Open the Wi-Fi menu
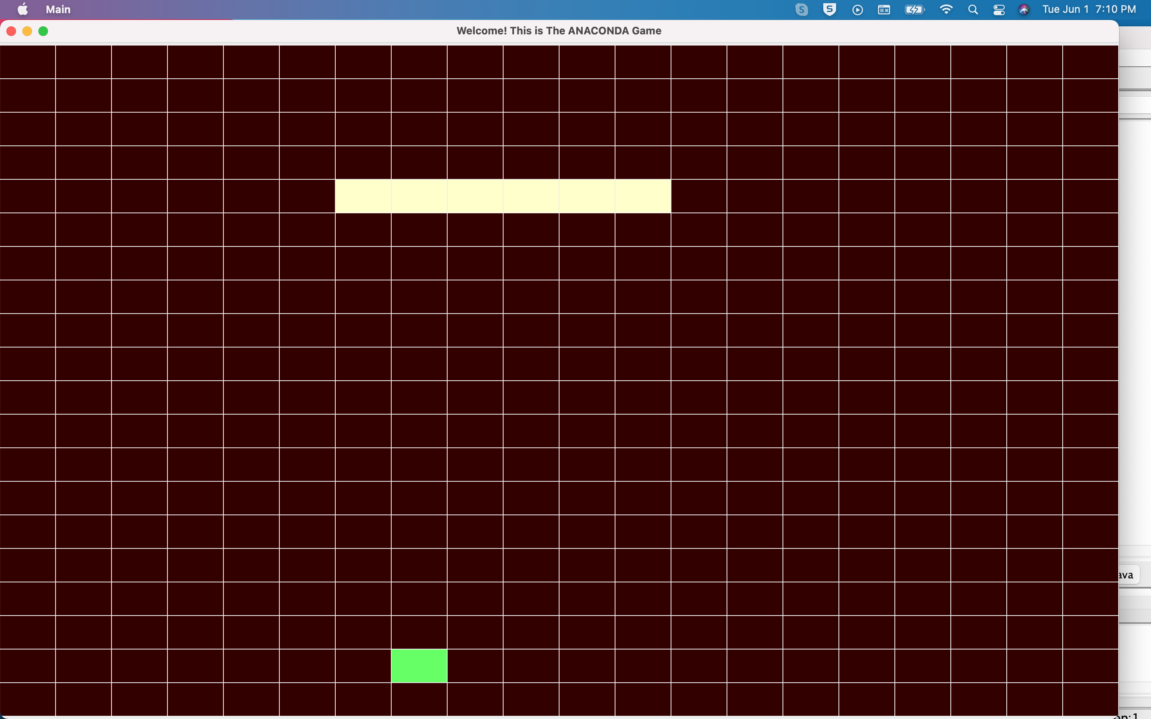 point(946,10)
